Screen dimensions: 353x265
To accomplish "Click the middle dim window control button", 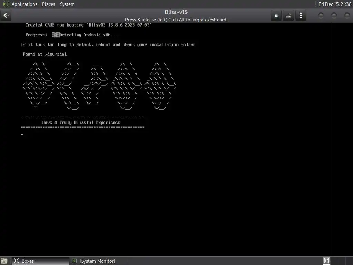I will pos(334,15).
